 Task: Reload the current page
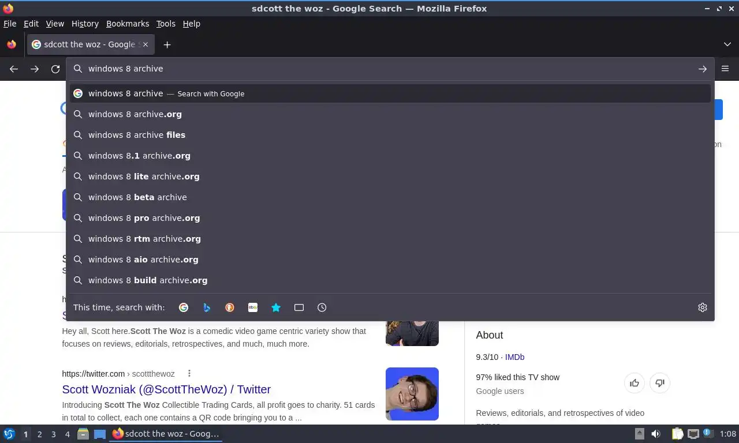click(55, 69)
